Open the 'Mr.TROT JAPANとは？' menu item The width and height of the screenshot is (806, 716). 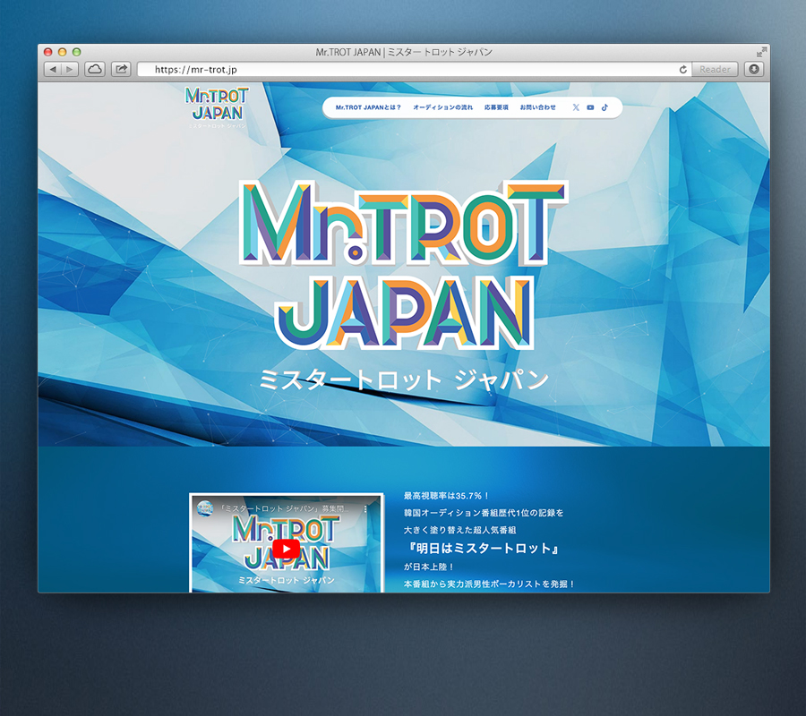pyautogui.click(x=368, y=107)
